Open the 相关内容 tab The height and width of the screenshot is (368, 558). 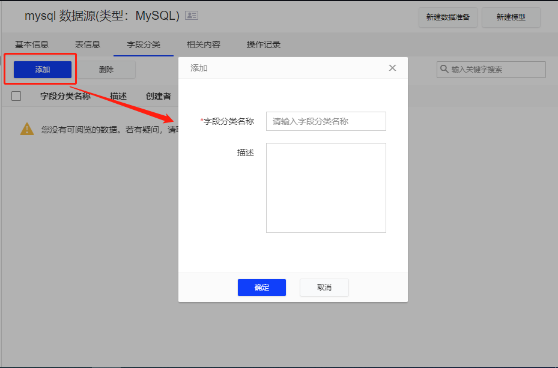coord(204,44)
